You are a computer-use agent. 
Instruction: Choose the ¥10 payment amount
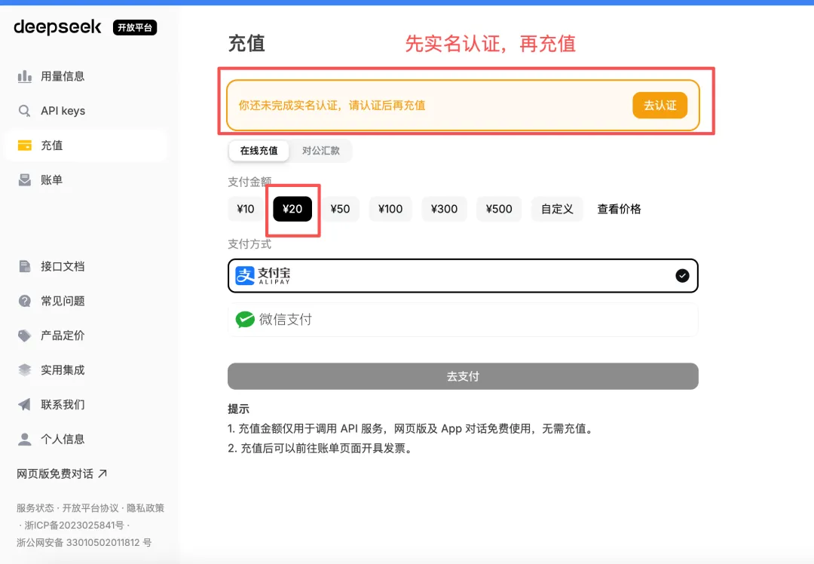(246, 209)
